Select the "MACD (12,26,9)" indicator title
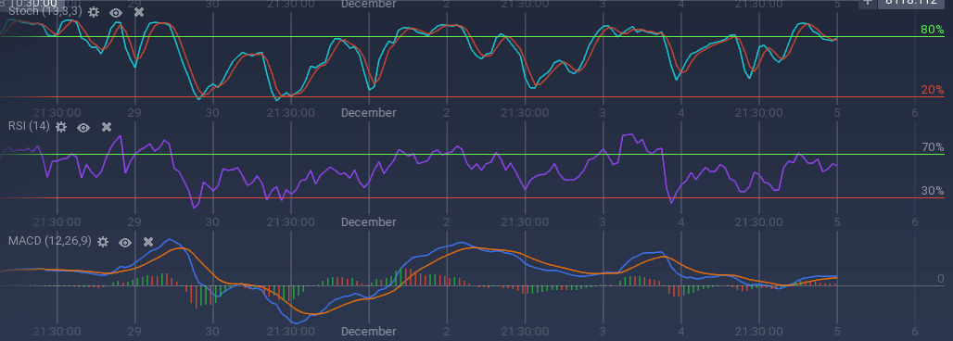Image resolution: width=953 pixels, height=341 pixels. pos(50,241)
